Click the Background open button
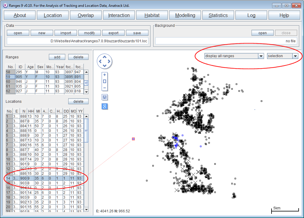304x218 pixels. (262, 33)
